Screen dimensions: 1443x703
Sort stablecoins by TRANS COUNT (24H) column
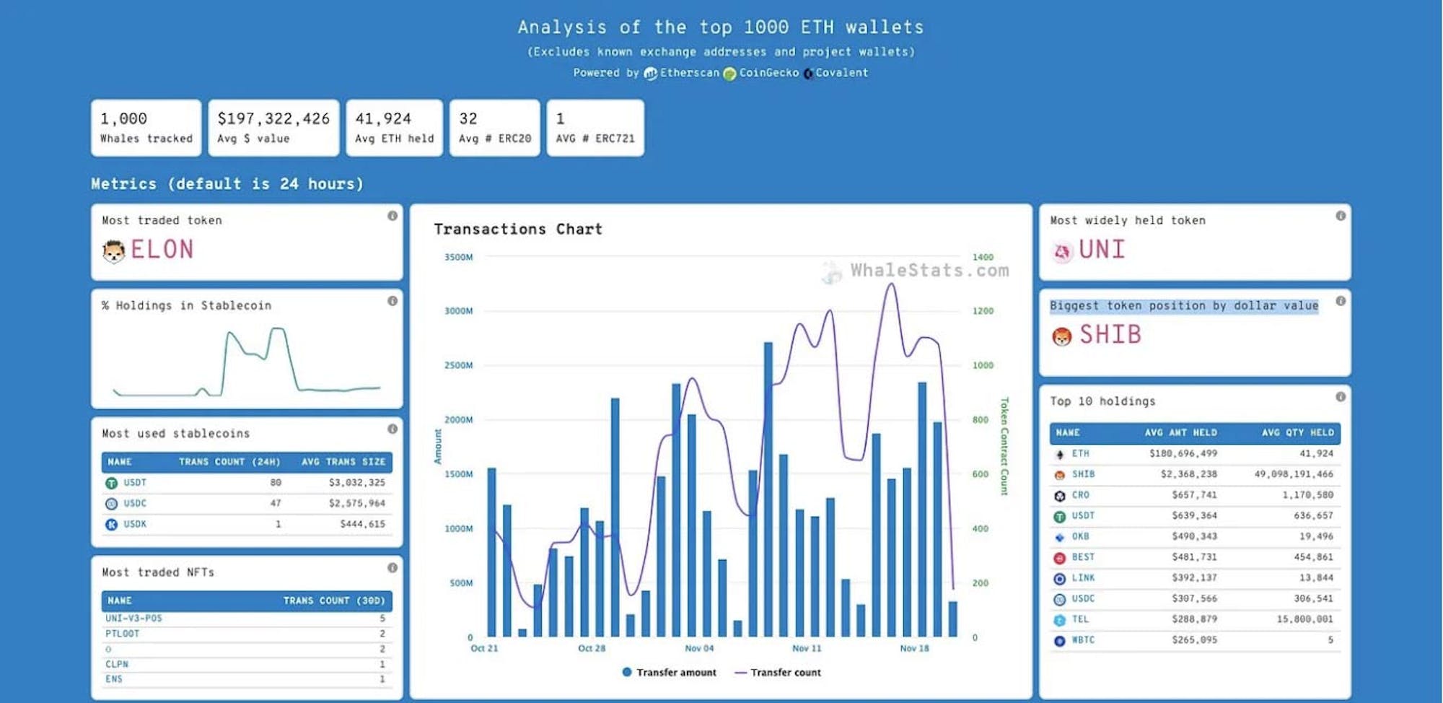coord(229,462)
